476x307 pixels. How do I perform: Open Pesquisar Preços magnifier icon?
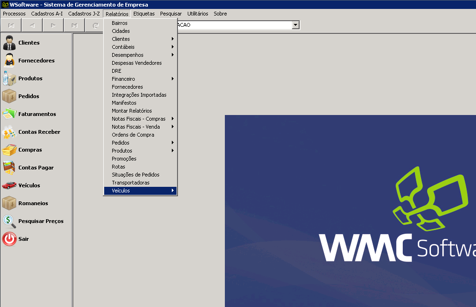pyautogui.click(x=9, y=221)
